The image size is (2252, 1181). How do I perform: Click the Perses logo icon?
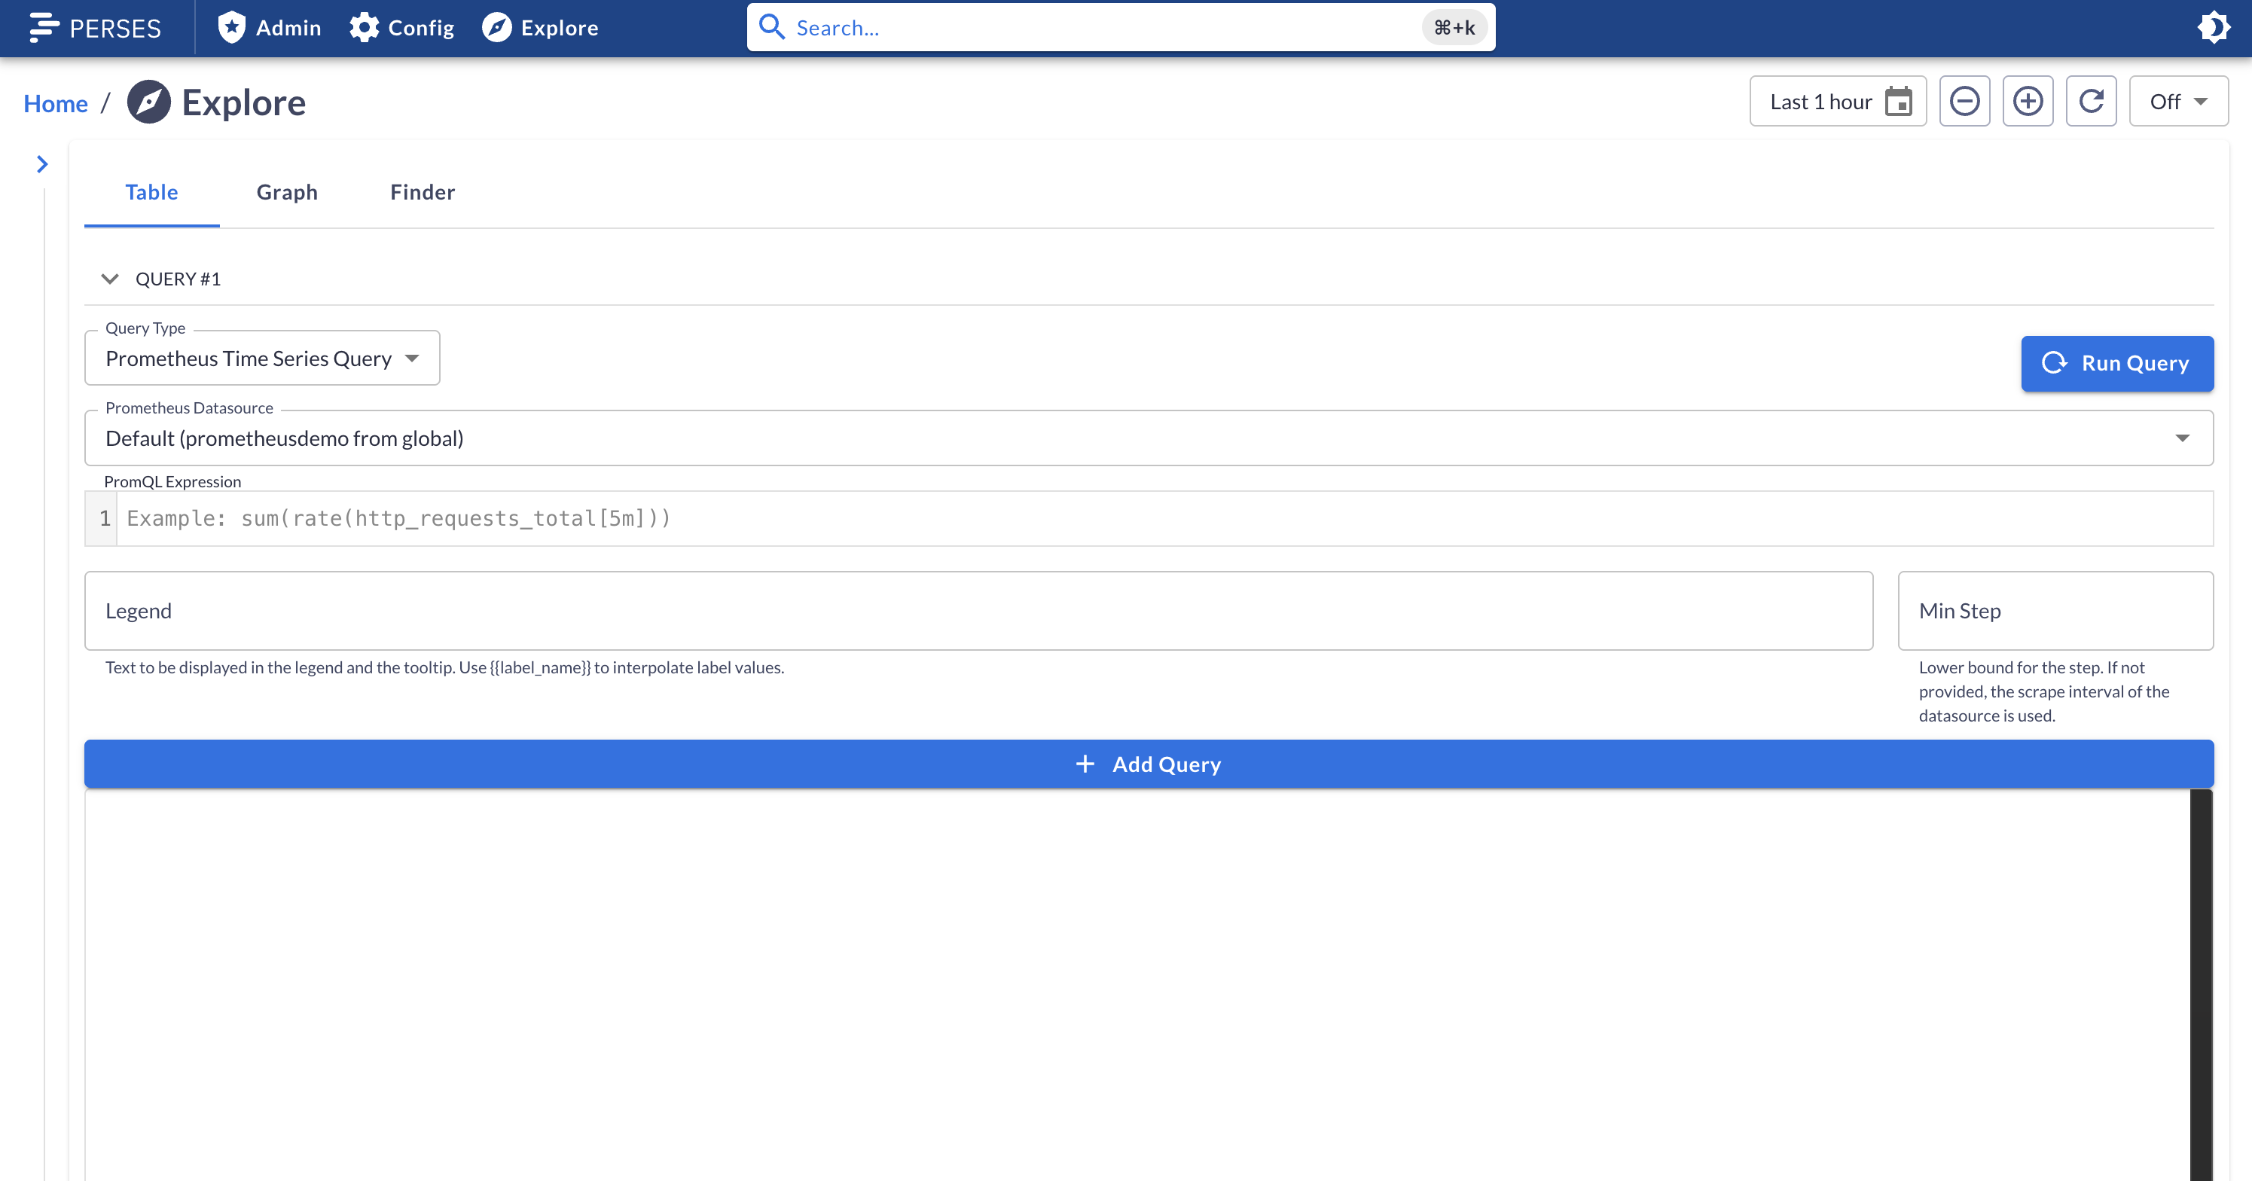point(44,28)
